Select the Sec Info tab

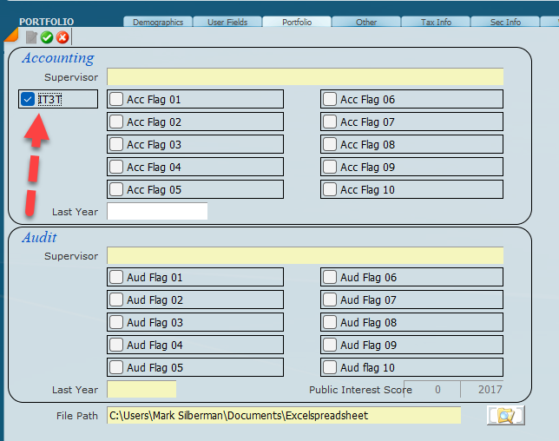505,23
